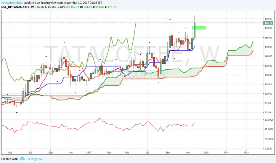Click the 100.00 price axis label
The height and width of the screenshot is (163, 276).
tap(268, 94)
